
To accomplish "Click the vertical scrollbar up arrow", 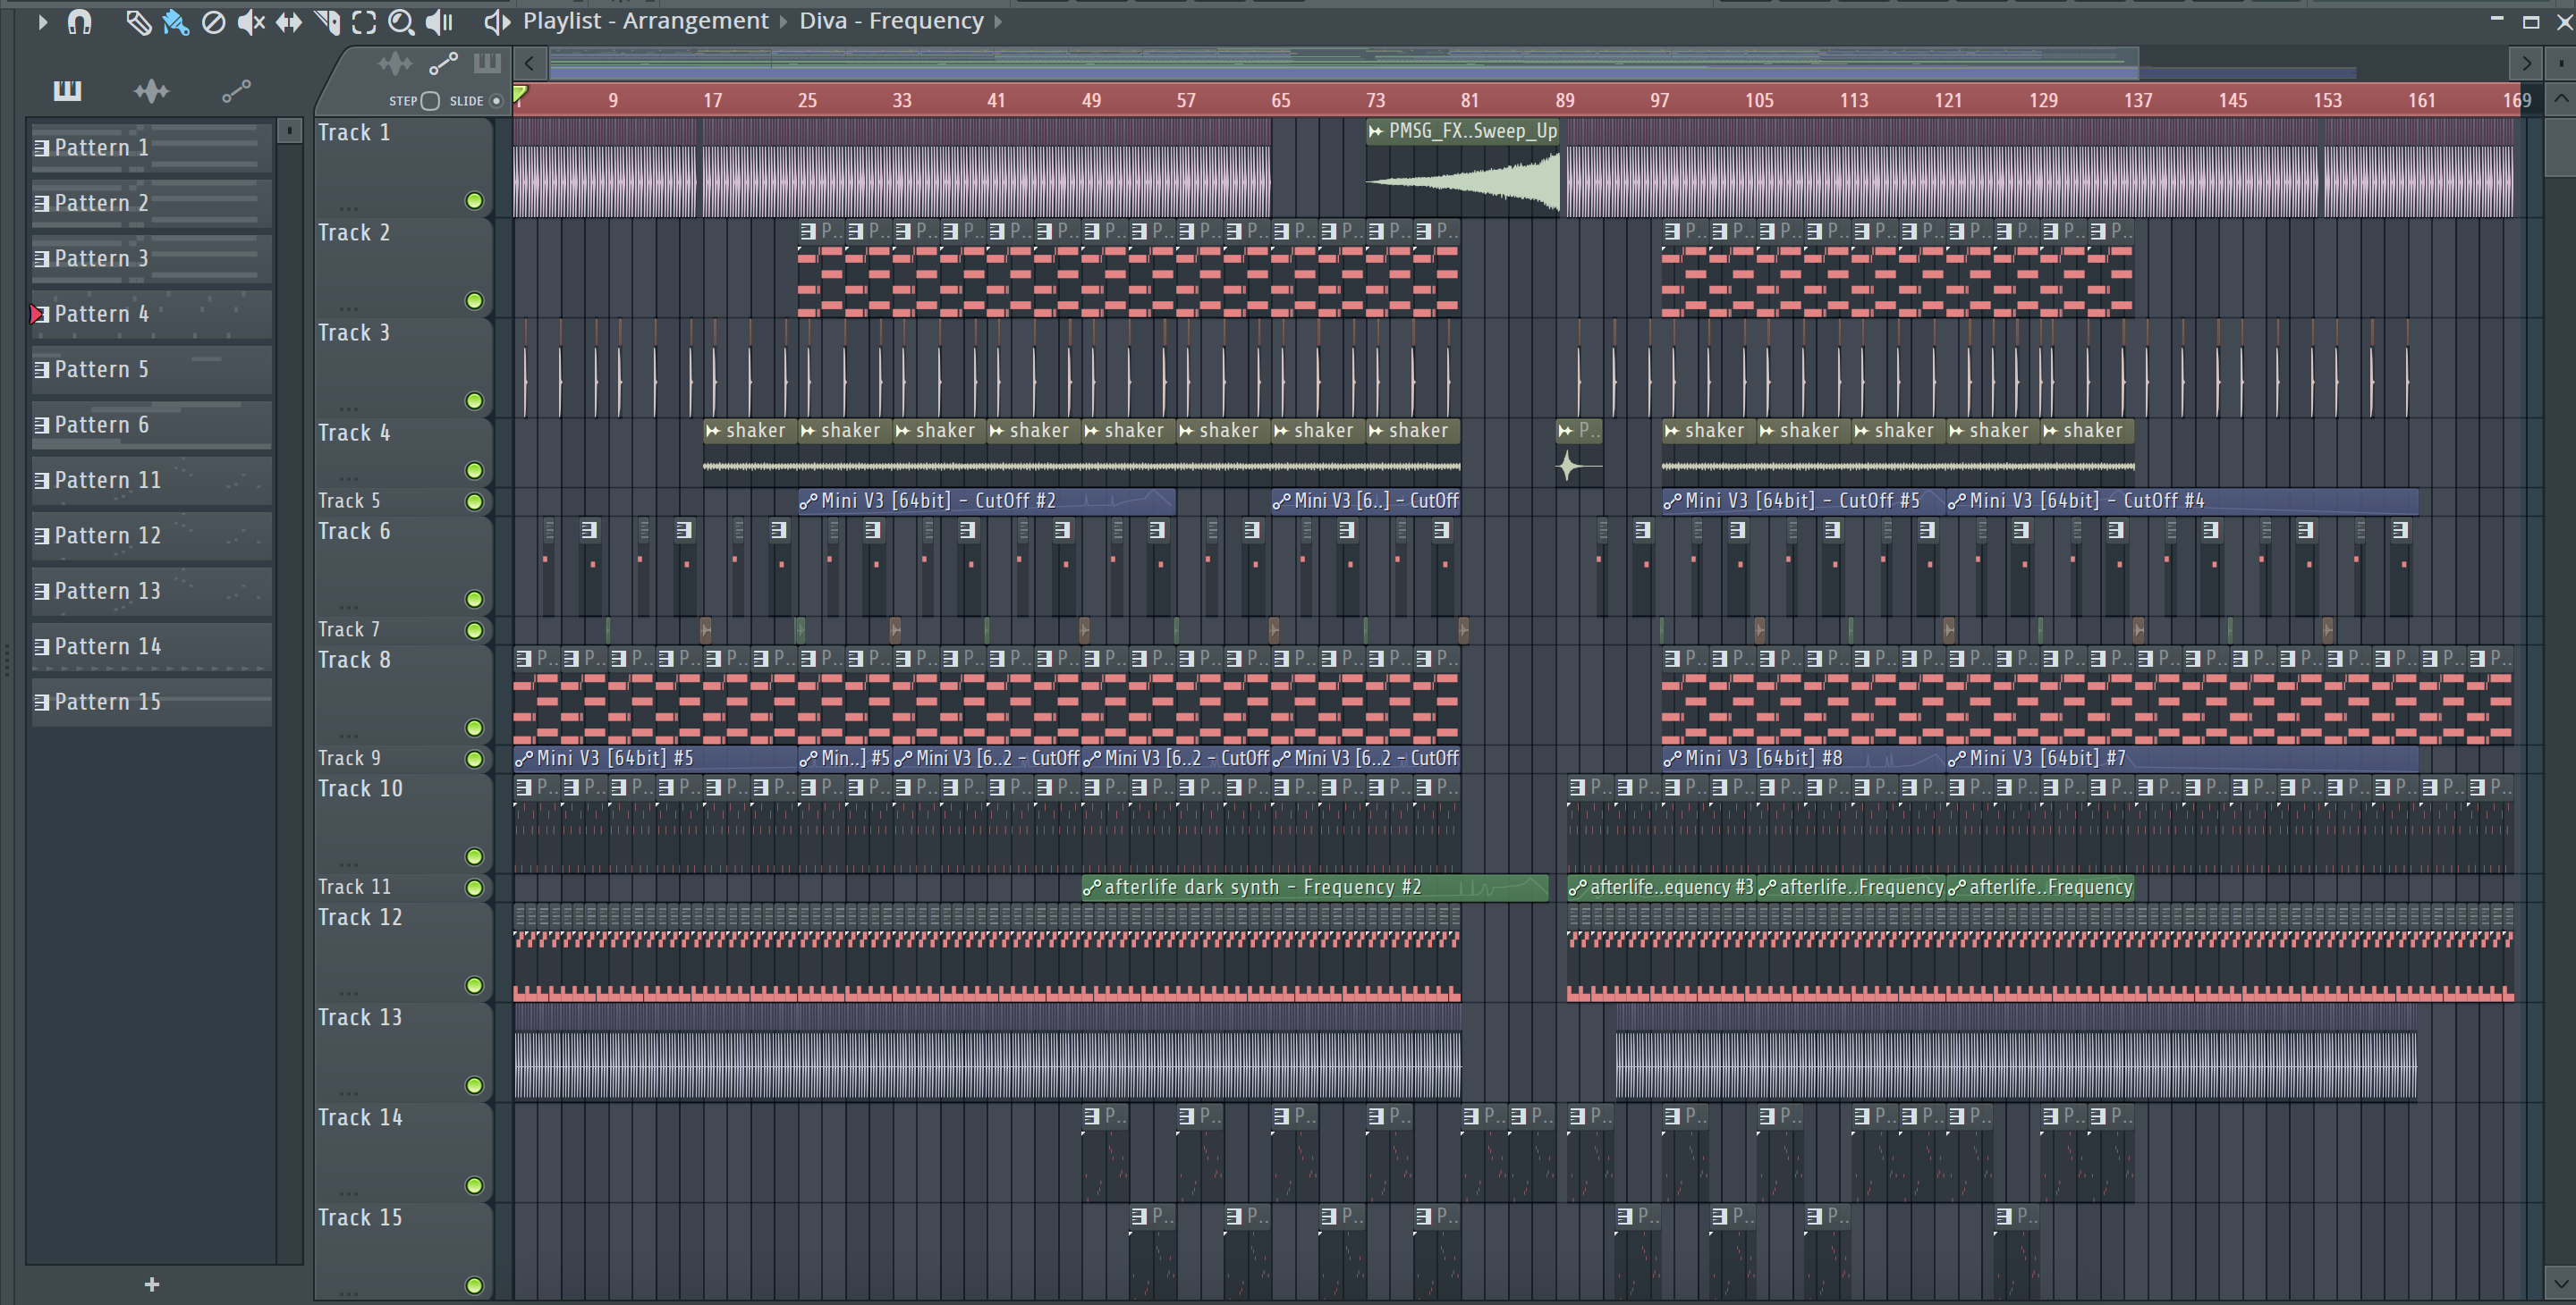I will (2561, 99).
